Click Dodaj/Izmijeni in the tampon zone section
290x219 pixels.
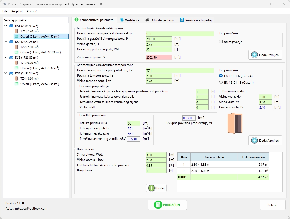pyautogui.click(x=265, y=140)
